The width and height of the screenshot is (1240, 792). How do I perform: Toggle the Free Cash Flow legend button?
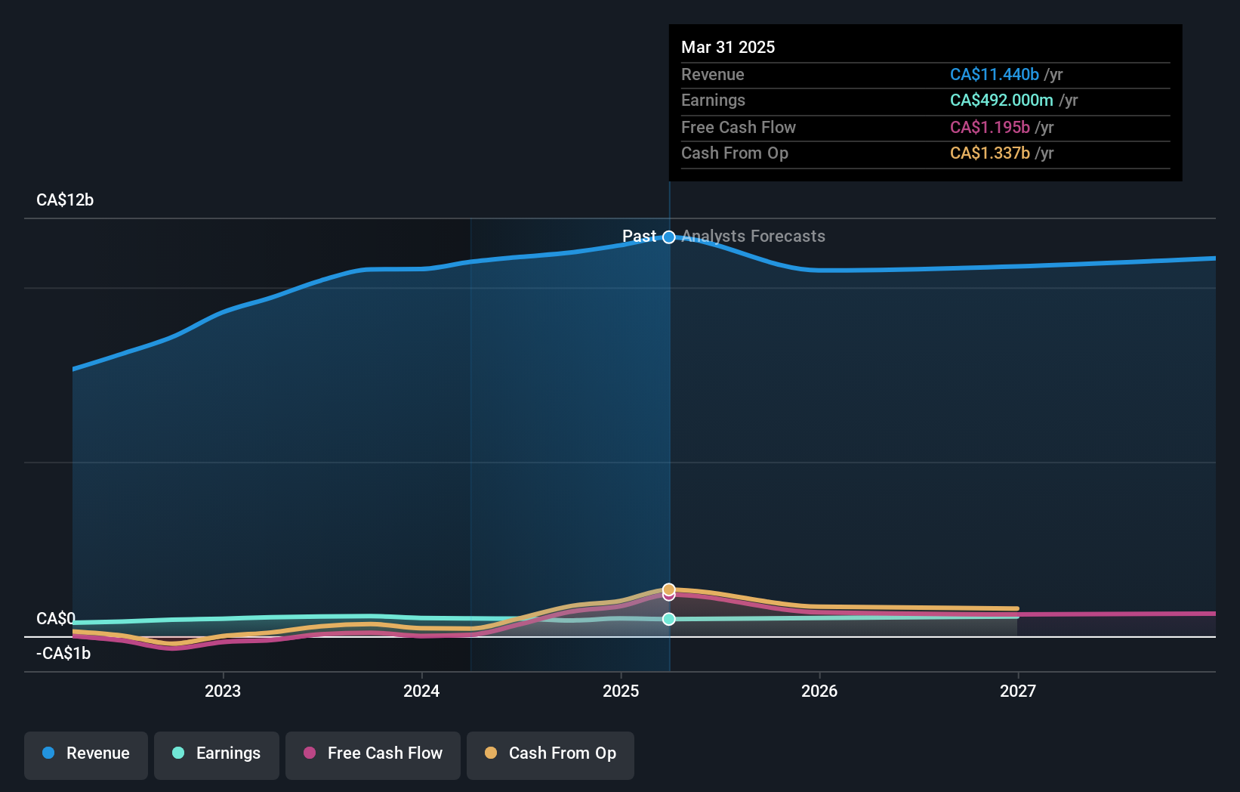(x=373, y=755)
